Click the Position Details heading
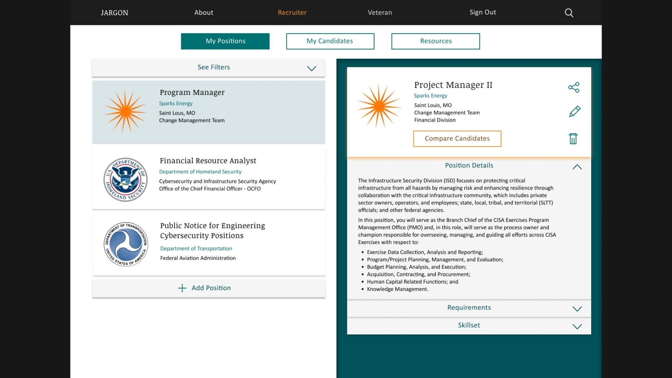The height and width of the screenshot is (378, 672). (469, 166)
